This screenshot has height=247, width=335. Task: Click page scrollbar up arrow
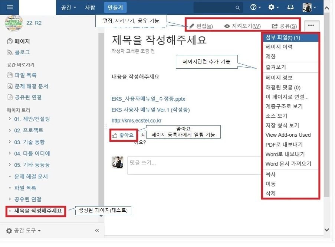click(x=327, y=8)
